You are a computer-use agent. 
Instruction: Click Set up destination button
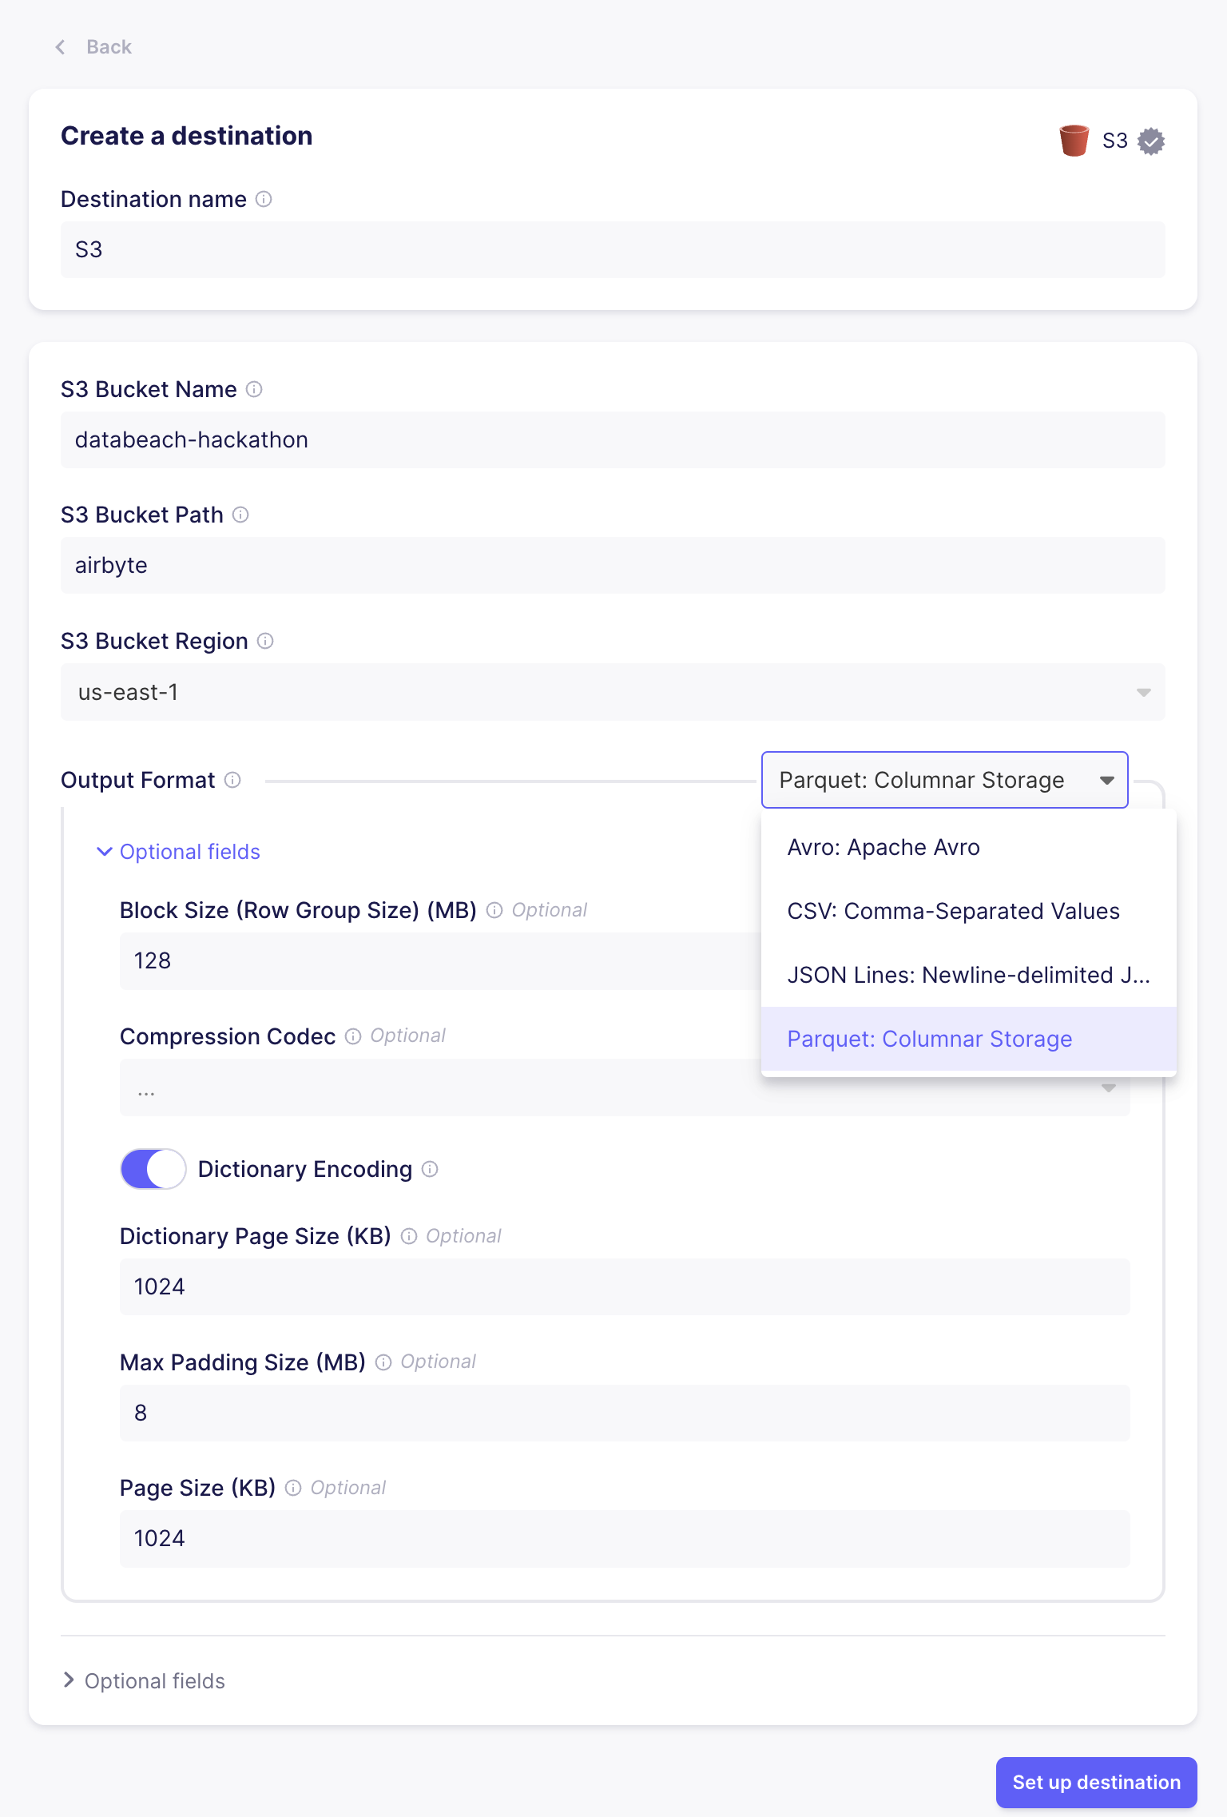point(1096,1783)
